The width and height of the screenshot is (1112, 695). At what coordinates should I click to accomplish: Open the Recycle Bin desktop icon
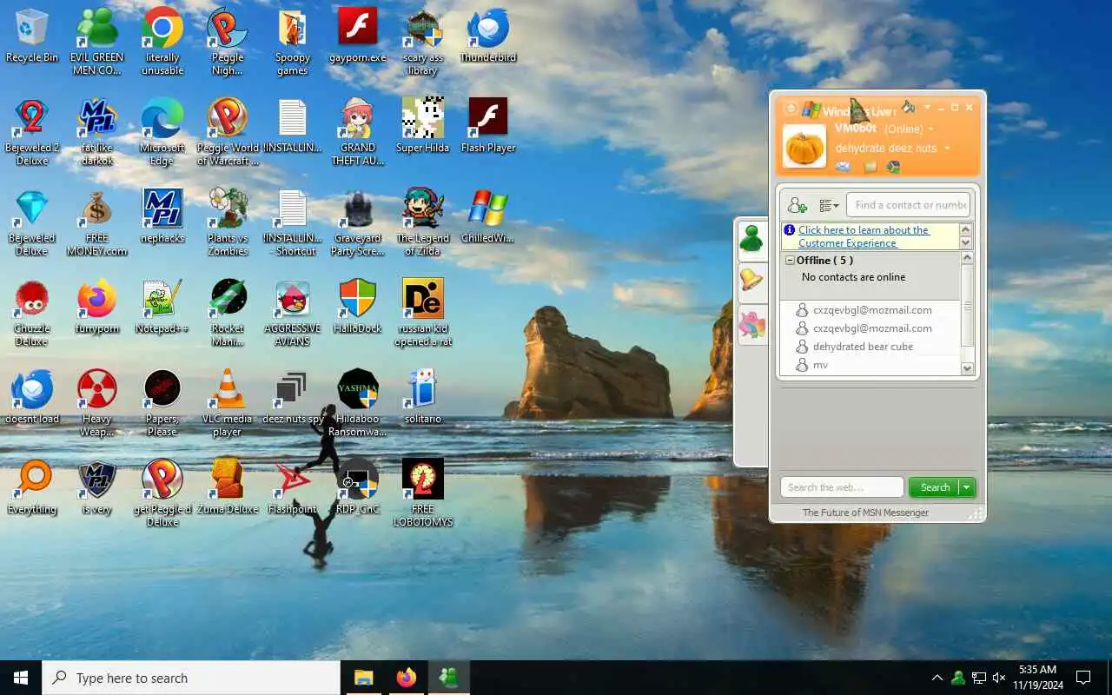click(x=32, y=36)
